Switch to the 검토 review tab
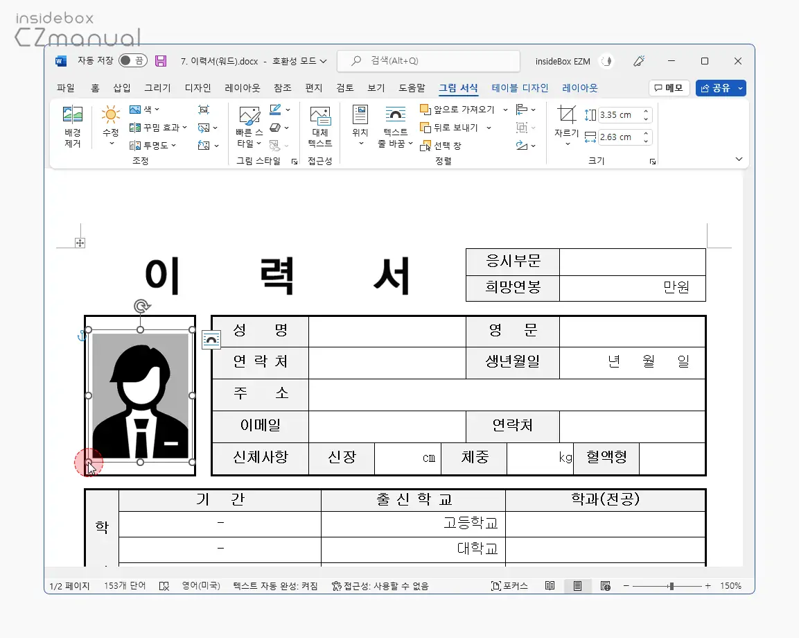Image resolution: width=799 pixels, height=638 pixels. point(345,87)
